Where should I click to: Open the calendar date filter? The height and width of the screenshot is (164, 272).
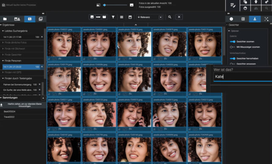coord(130,17)
